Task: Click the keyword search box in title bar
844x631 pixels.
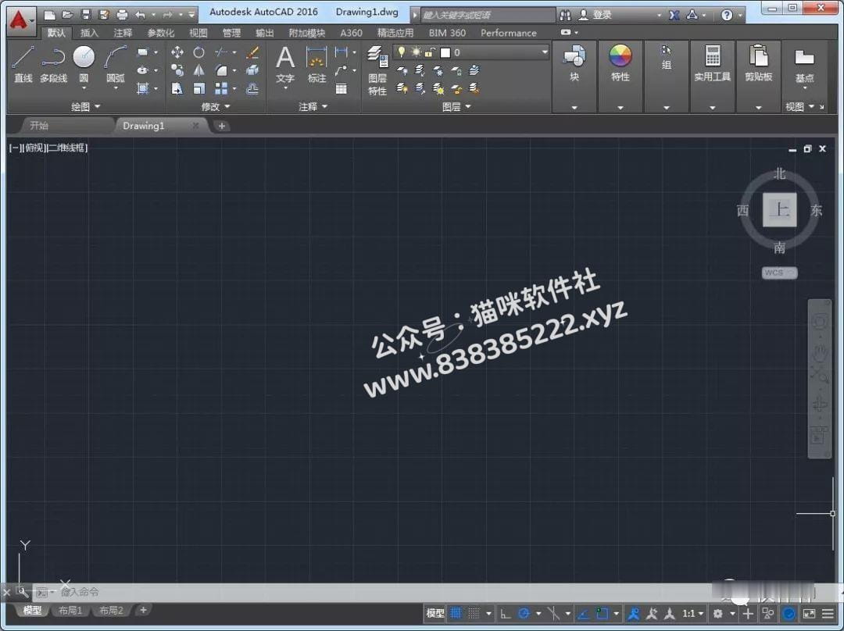Action: 487,15
